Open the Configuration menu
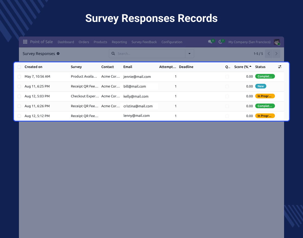Screen dimensions: 303x238 [172, 42]
